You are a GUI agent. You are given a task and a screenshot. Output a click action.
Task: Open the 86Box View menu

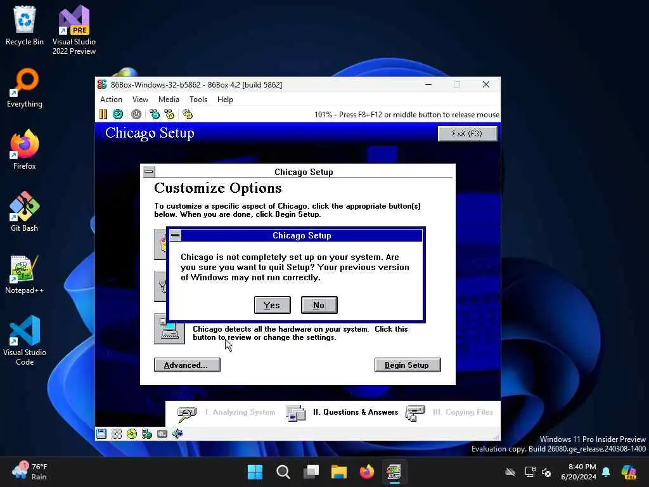click(140, 100)
